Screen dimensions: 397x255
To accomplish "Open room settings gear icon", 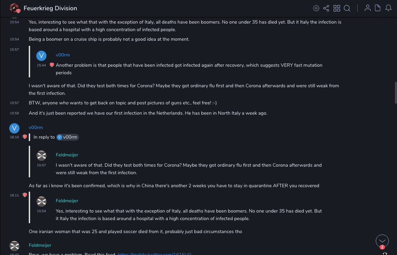I will 316,8.
